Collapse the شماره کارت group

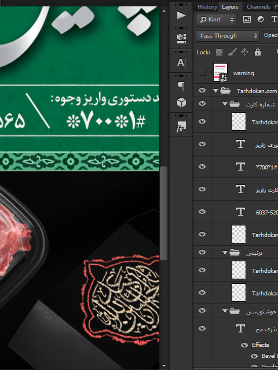[225, 104]
